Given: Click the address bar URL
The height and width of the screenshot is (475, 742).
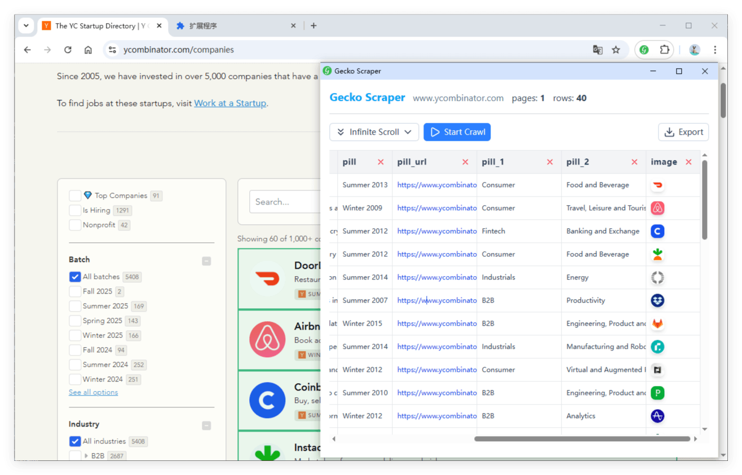Looking at the screenshot, I should (179, 50).
